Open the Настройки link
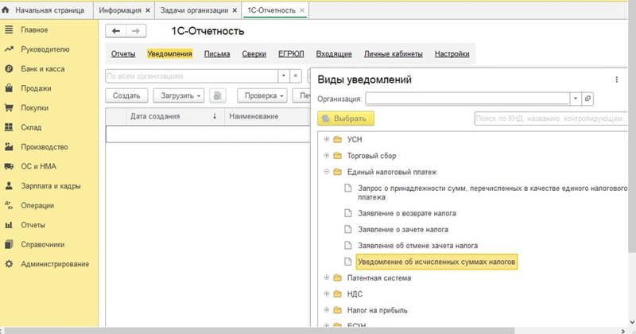This screenshot has width=636, height=334. (x=452, y=53)
